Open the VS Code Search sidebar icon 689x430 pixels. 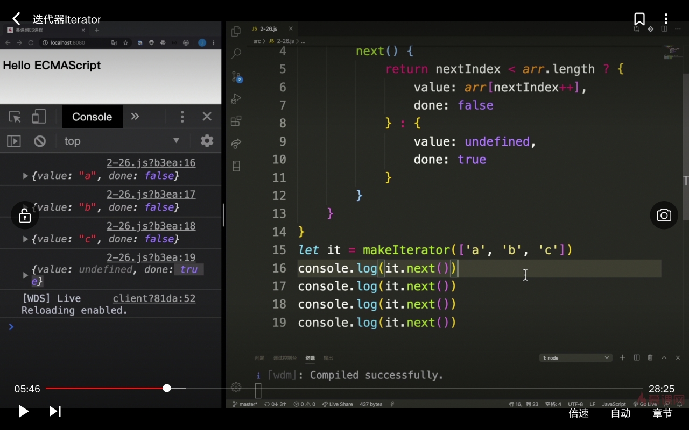[x=236, y=54]
